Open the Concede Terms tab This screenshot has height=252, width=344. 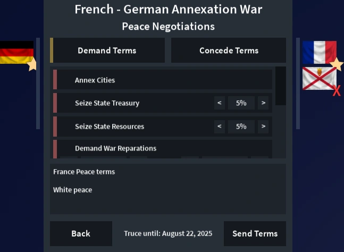point(229,51)
